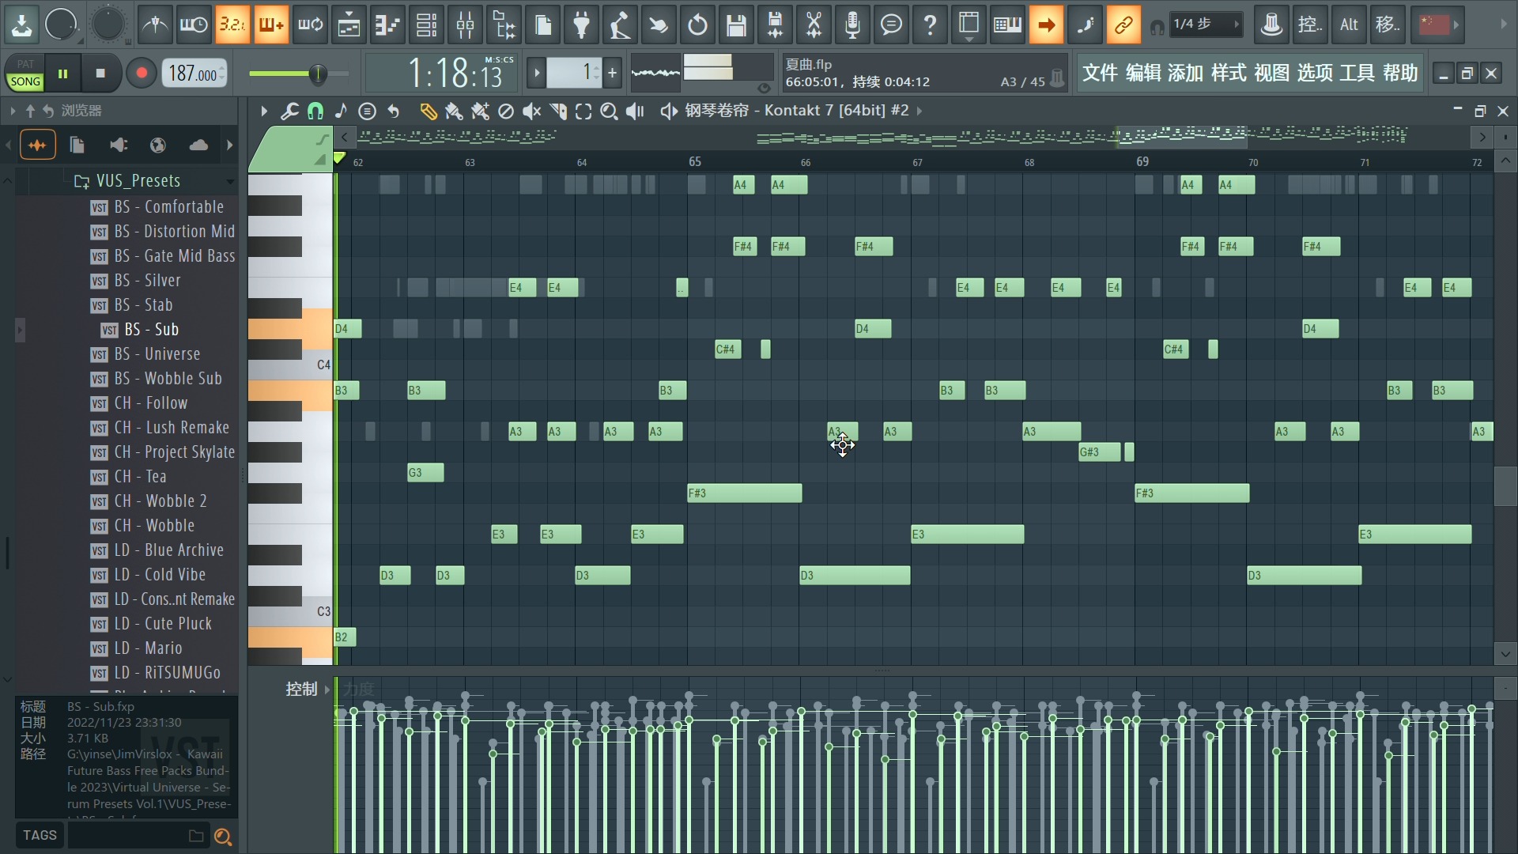Viewport: 1518px width, 854px height.
Task: Enable wait for input to start playing
Action: pos(194,25)
